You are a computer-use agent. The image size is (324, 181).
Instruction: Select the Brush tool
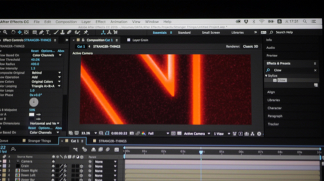point(56,32)
